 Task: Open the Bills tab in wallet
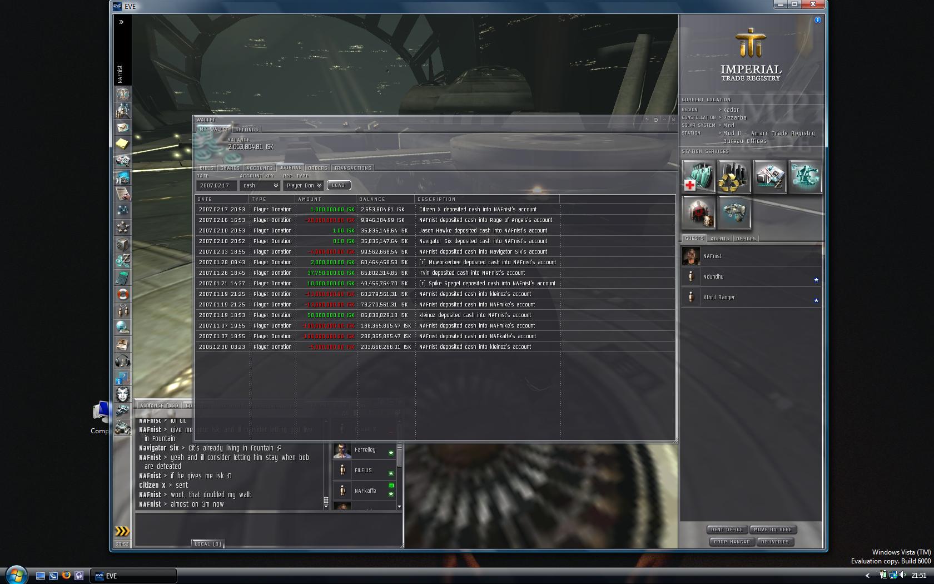pos(206,168)
